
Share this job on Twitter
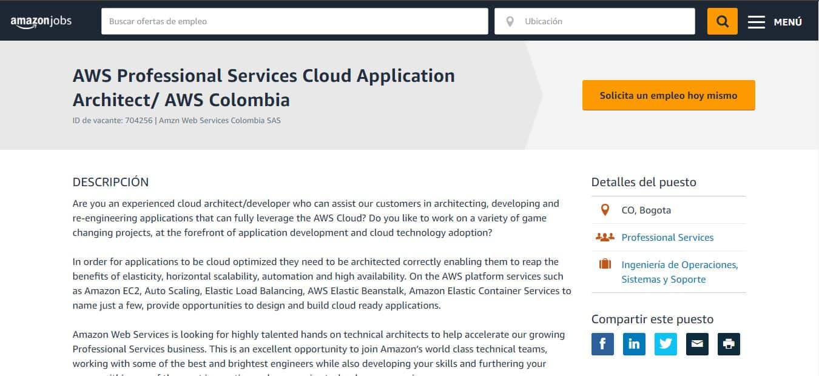(666, 344)
